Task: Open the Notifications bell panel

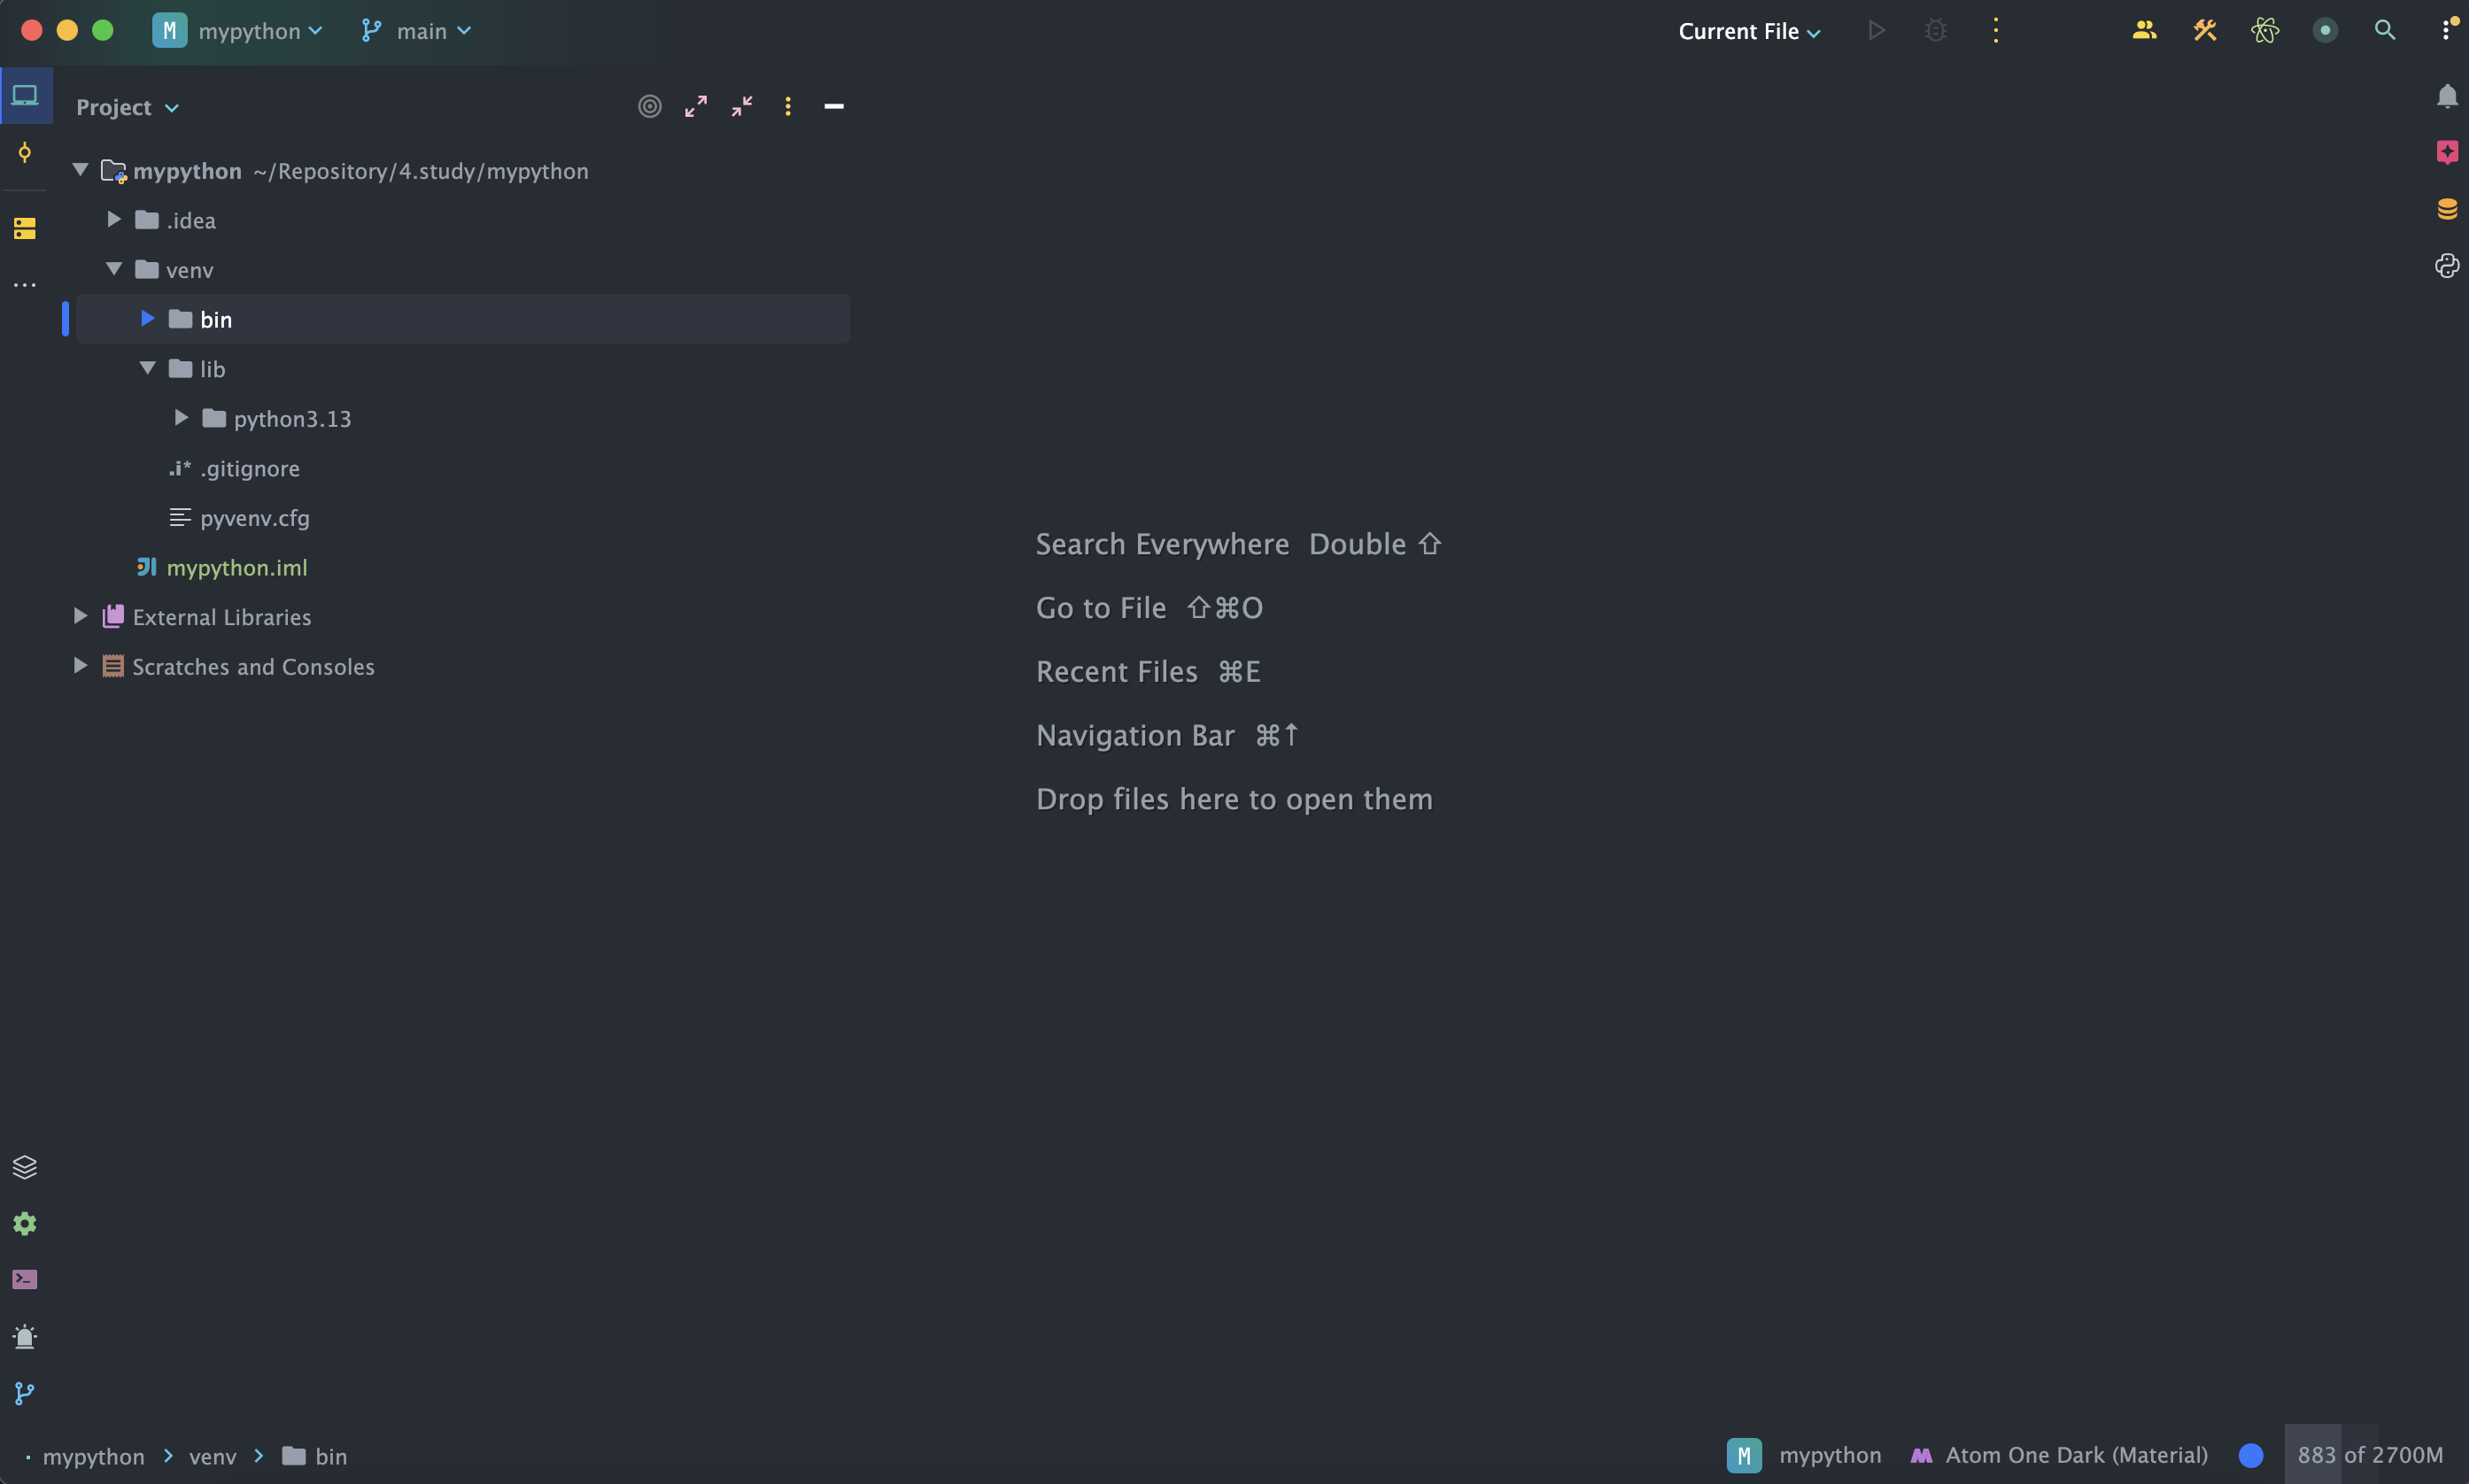Action: [x=2446, y=97]
